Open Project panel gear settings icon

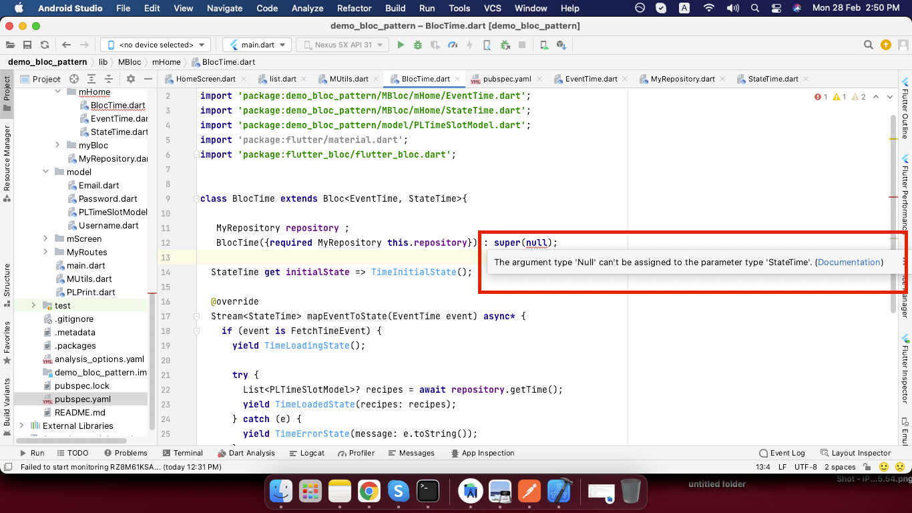[131, 79]
